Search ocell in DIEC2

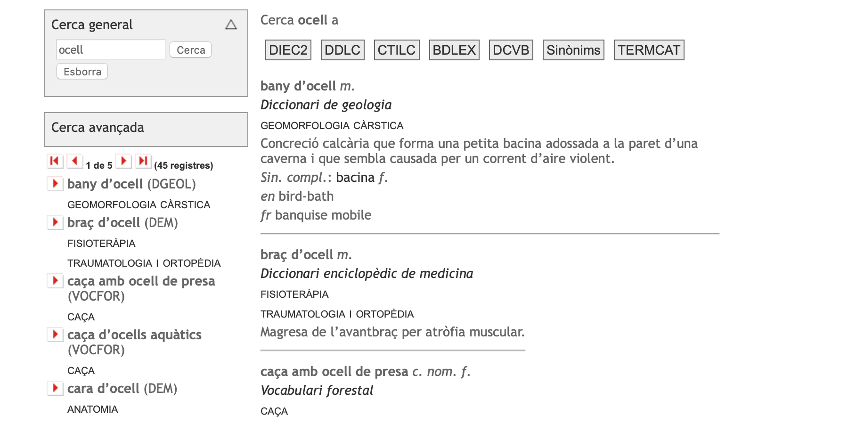288,50
